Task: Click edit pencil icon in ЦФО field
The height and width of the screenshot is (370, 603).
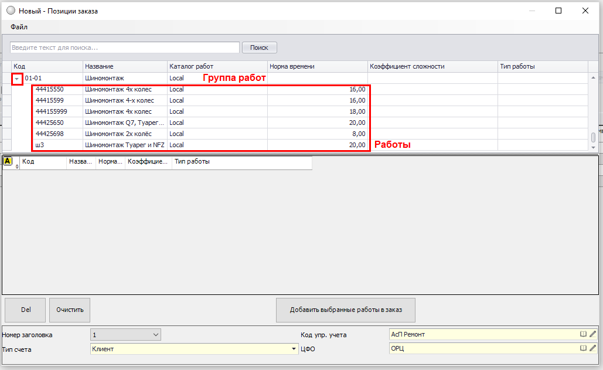Action: [592, 348]
